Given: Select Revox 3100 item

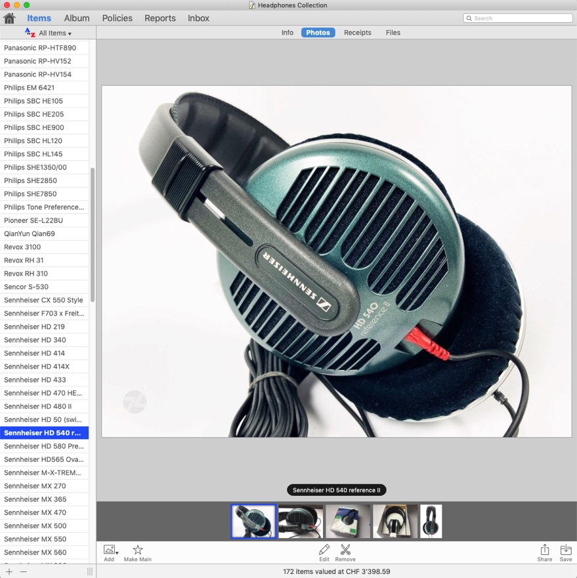Looking at the screenshot, I should 44,247.
